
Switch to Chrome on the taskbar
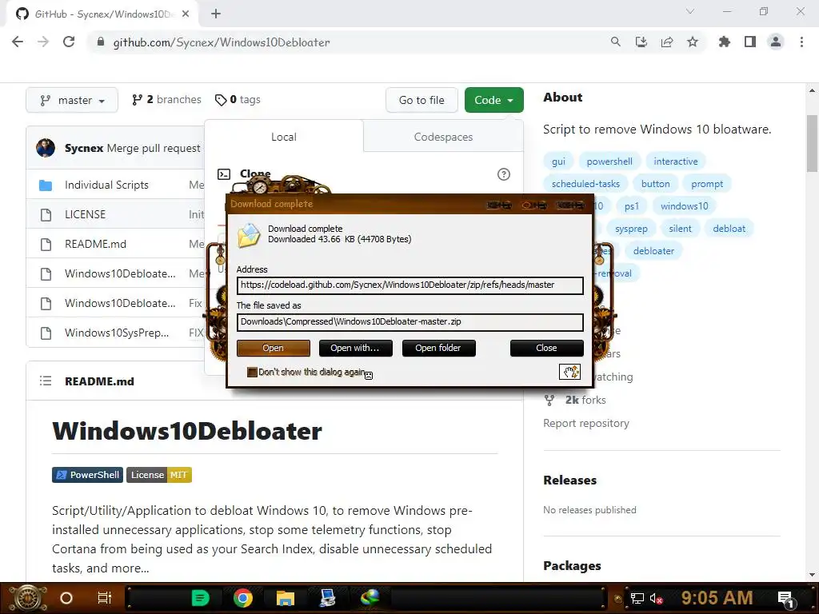243,598
